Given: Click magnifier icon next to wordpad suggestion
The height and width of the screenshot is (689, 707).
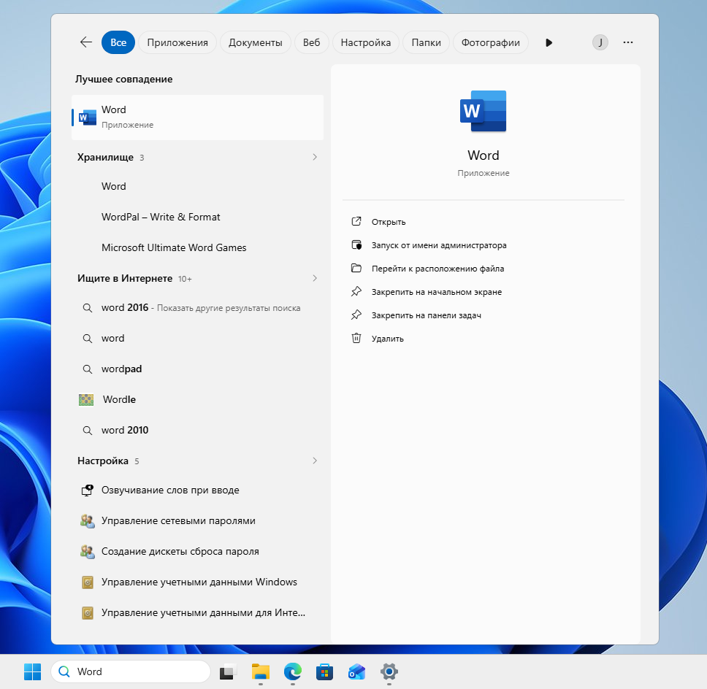Looking at the screenshot, I should (88, 369).
